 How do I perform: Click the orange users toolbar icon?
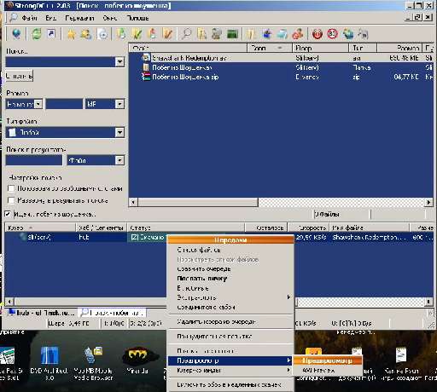298,34
